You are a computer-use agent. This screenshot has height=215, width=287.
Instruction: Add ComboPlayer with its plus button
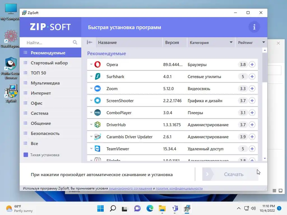(252, 113)
